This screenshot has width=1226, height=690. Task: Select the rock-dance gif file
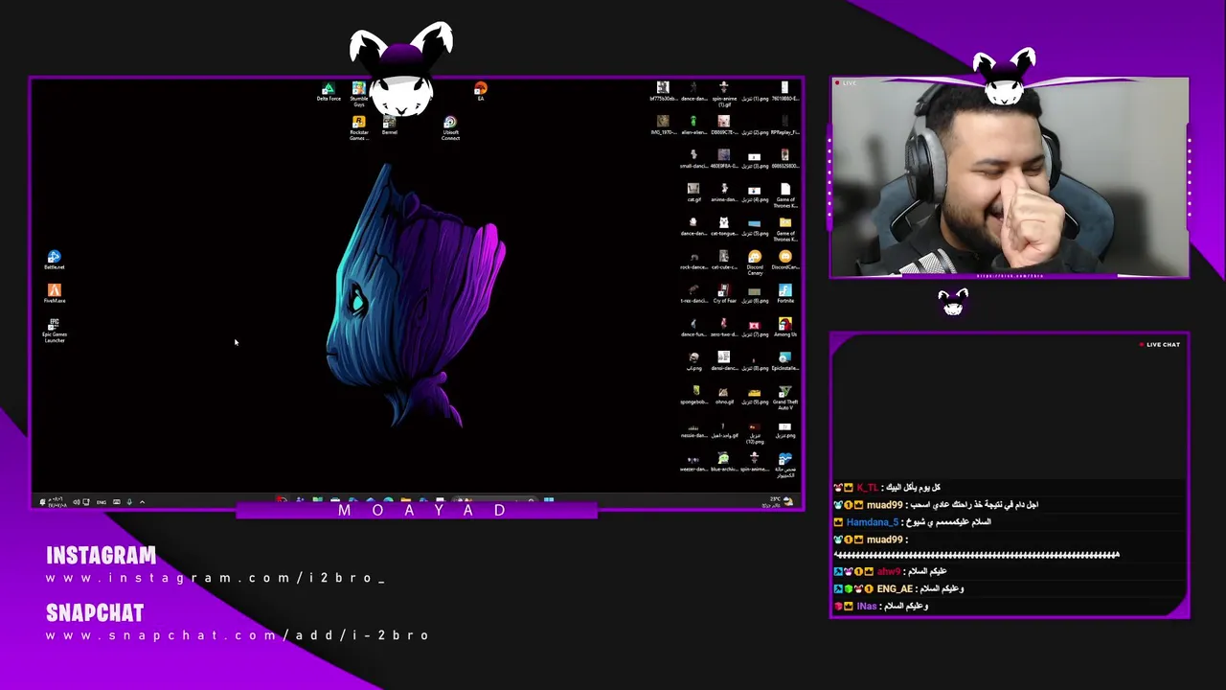693,260
